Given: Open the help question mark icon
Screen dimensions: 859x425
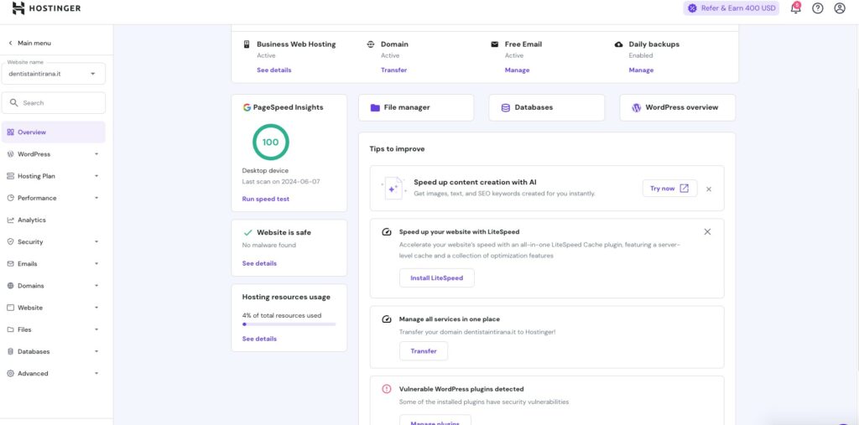Looking at the screenshot, I should 817,8.
